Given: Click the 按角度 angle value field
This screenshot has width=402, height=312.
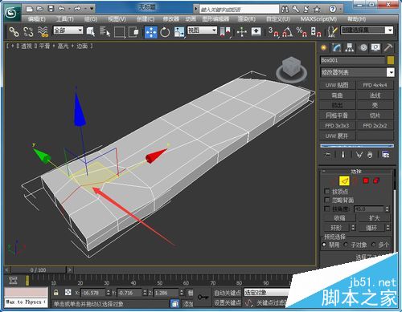Looking at the screenshot, I should 370,209.
